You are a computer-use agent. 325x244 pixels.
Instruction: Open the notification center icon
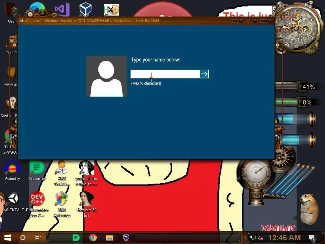[x=312, y=238]
